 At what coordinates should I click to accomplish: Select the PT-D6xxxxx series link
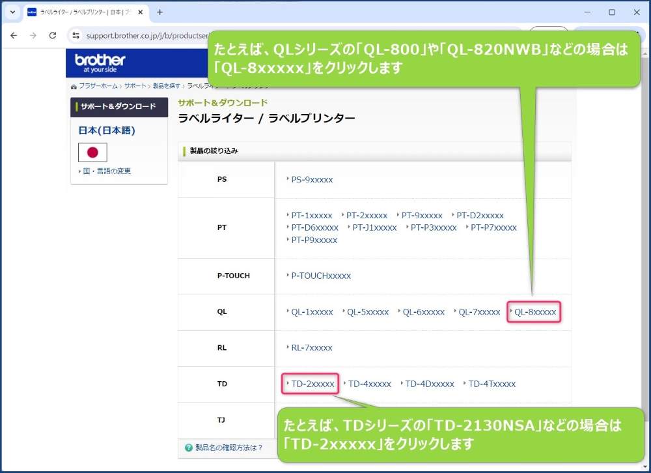[314, 228]
